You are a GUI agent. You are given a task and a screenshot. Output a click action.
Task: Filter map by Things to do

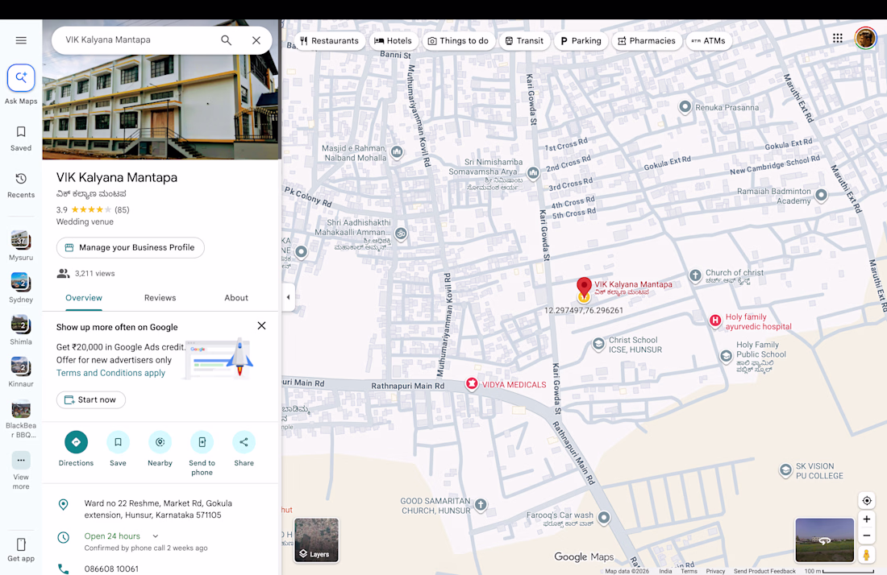pyautogui.click(x=459, y=40)
